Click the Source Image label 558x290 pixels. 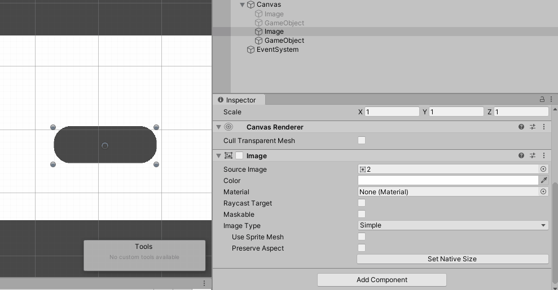(x=245, y=169)
